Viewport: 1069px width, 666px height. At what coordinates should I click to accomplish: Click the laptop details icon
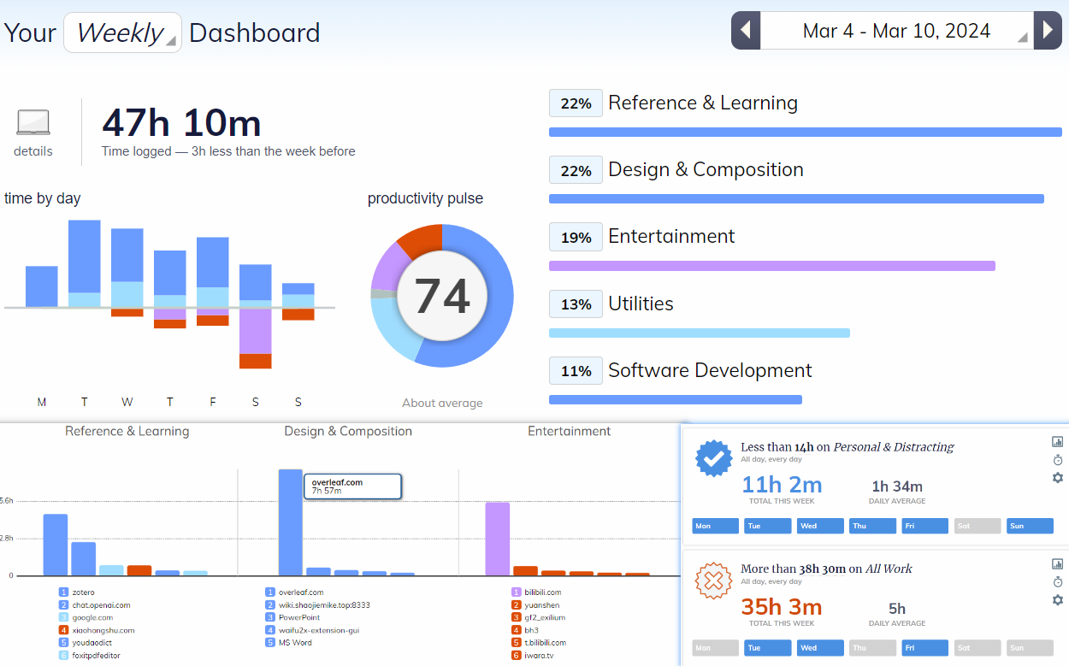pos(33,123)
